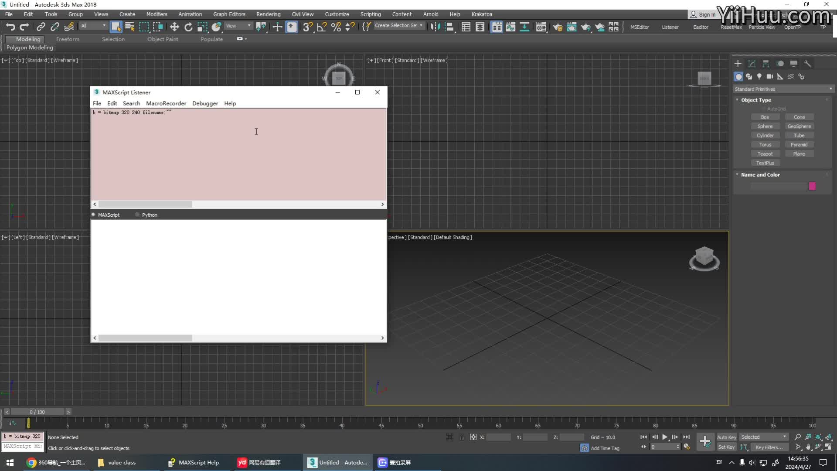
Task: Select MAXScript radio button tab
Action: pos(94,215)
